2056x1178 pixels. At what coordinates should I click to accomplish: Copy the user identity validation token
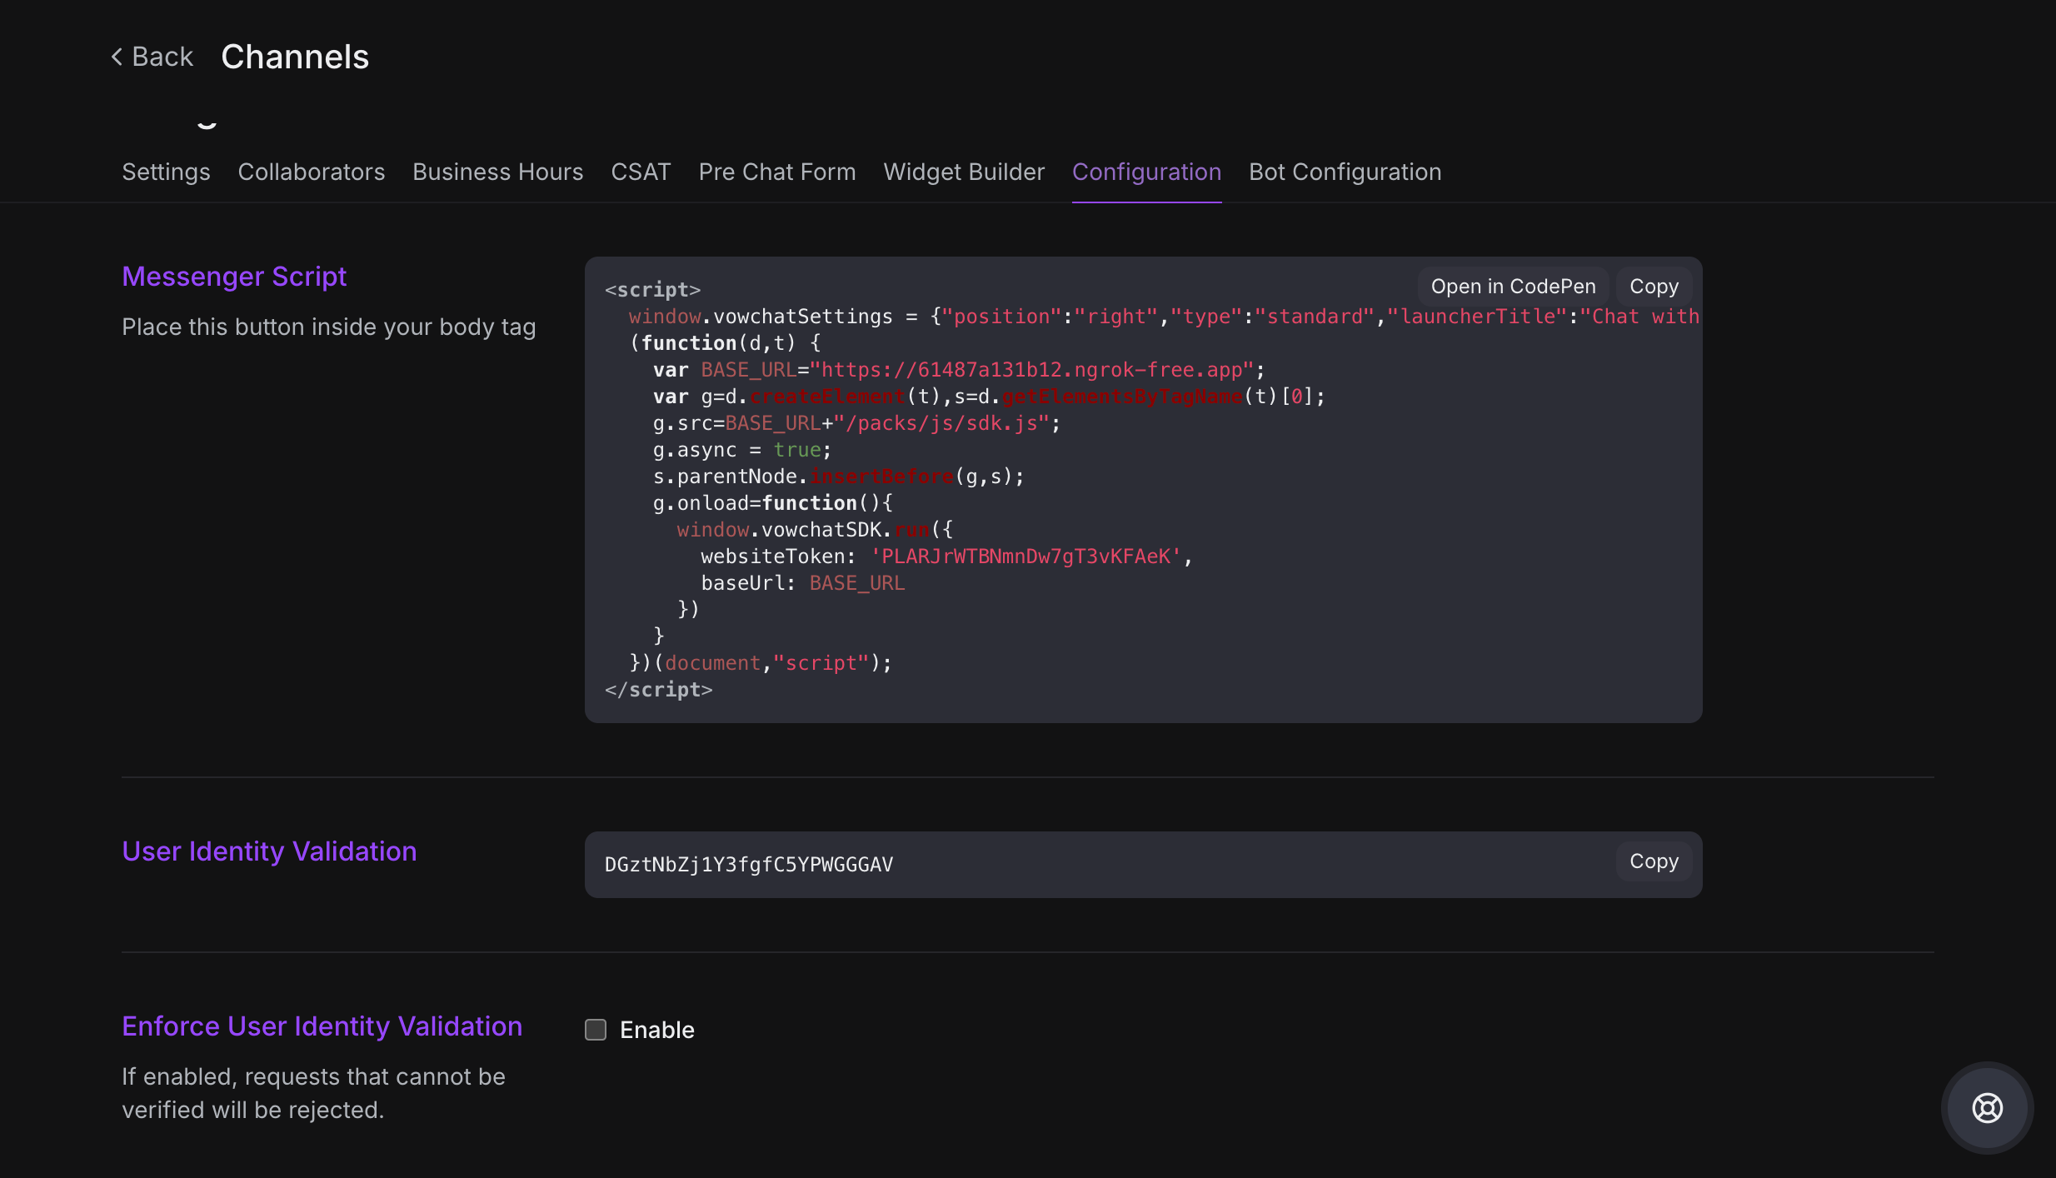(1654, 861)
